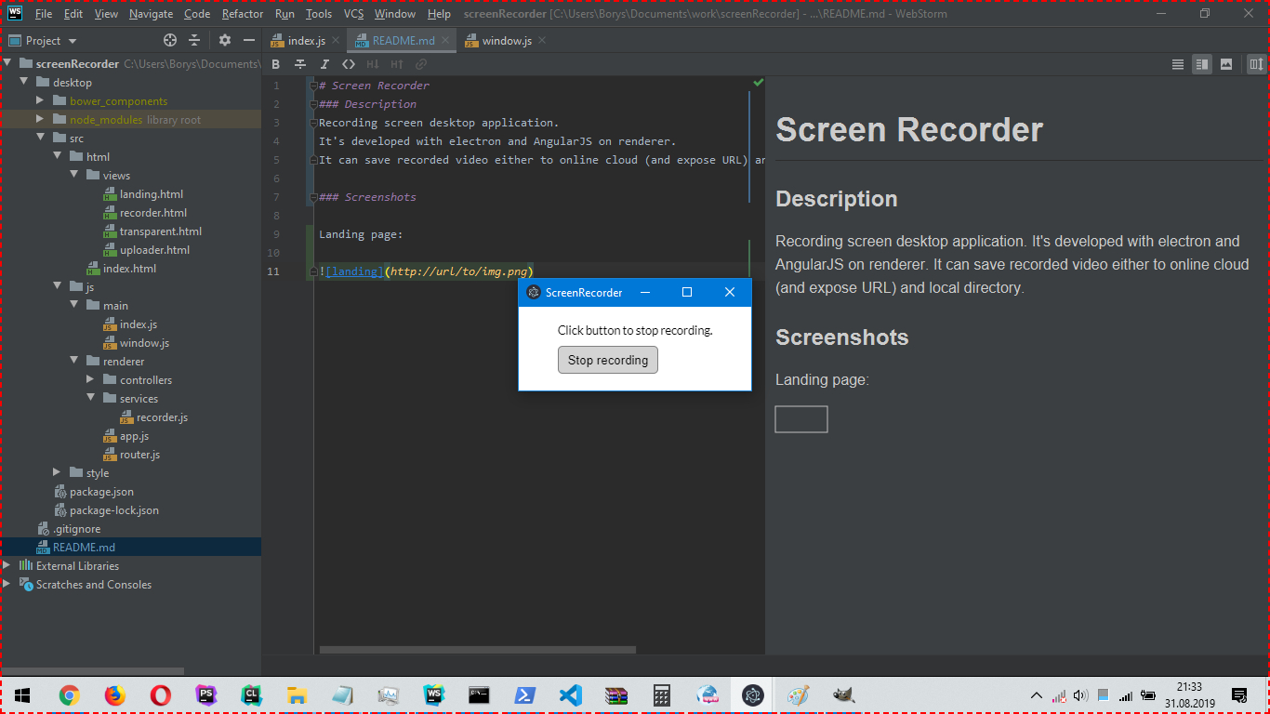Open the Navigate menu
The image size is (1270, 714).
point(151,14)
